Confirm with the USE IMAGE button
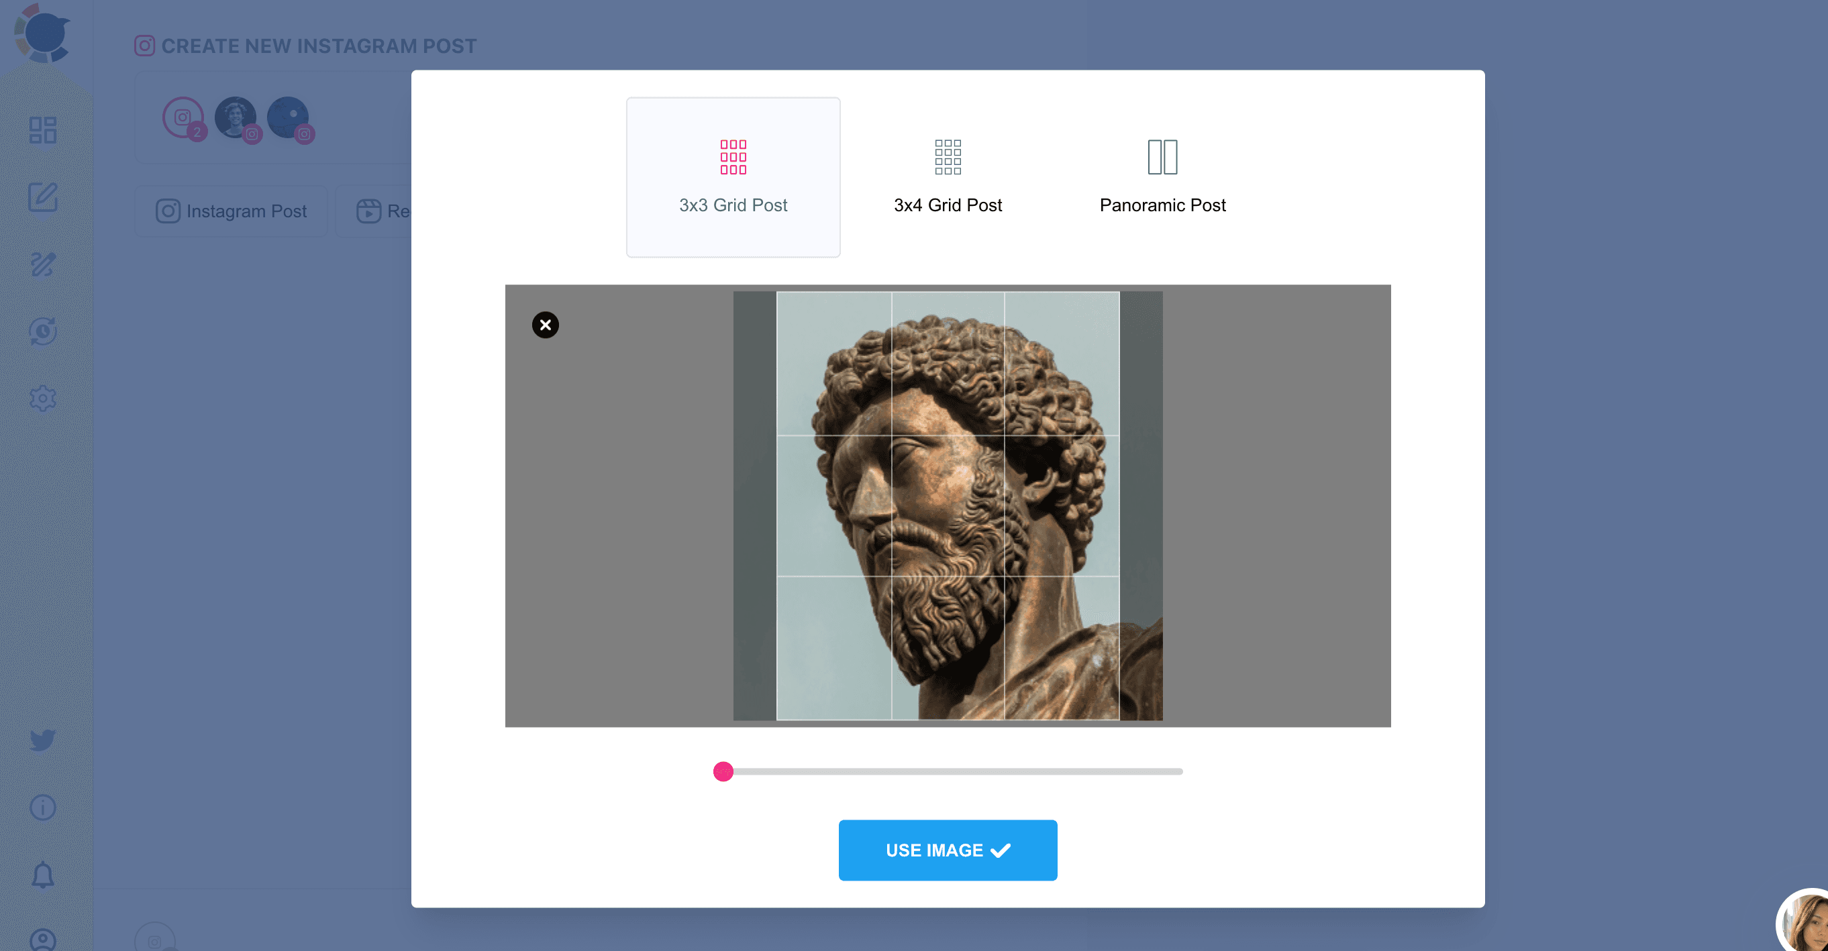The width and height of the screenshot is (1828, 951). [x=948, y=850]
